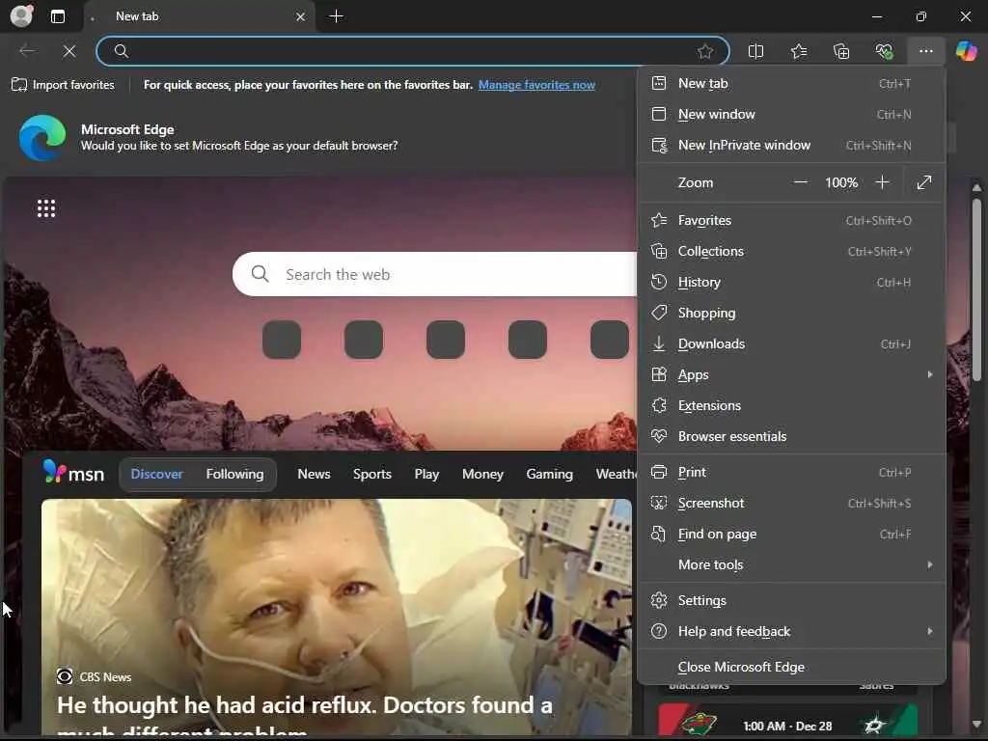The width and height of the screenshot is (988, 741).
Task: Open Collections from the menu
Action: [791, 252]
